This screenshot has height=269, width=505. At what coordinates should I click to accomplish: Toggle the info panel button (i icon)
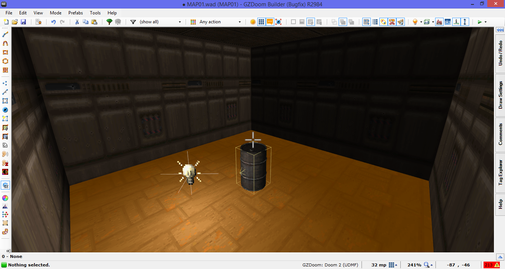tap(457, 22)
